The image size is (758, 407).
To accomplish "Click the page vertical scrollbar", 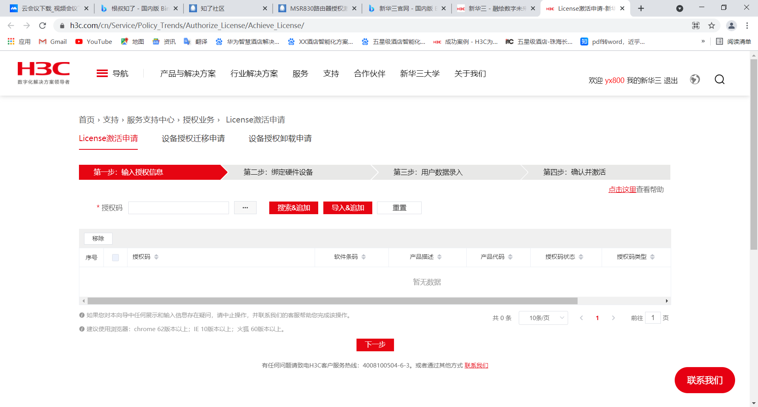I will 754,154.
